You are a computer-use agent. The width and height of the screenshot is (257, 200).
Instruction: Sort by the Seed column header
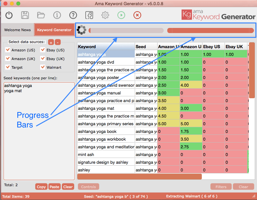[x=146, y=47]
